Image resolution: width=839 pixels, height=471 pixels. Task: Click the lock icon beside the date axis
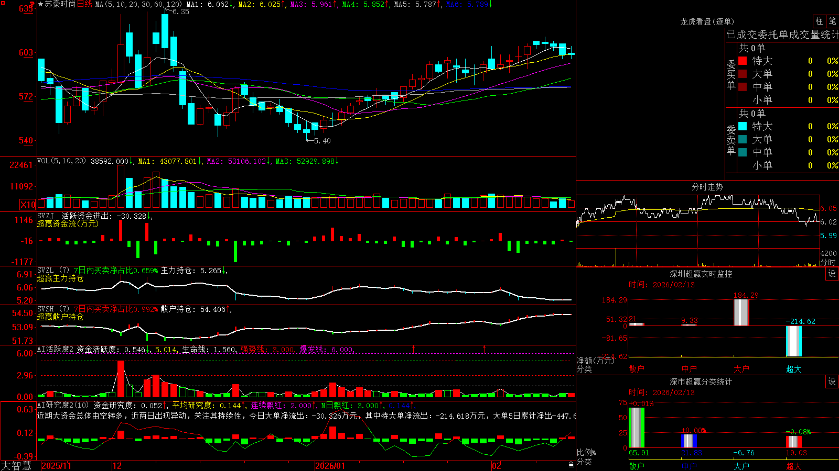tap(571, 465)
